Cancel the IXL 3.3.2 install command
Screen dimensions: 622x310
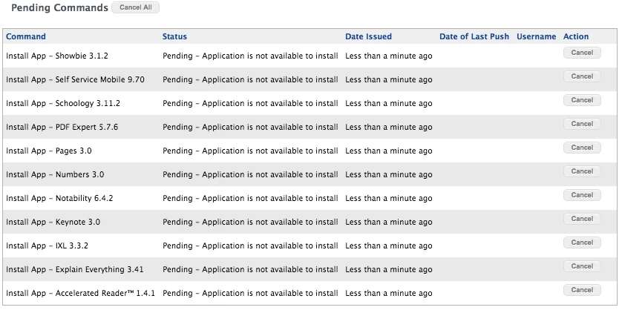(x=582, y=243)
